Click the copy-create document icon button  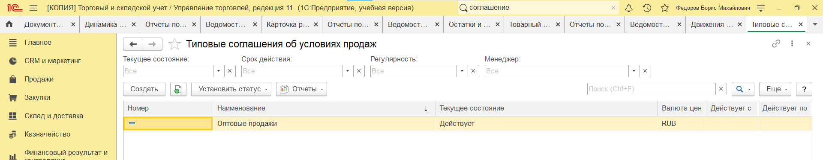pos(178,89)
